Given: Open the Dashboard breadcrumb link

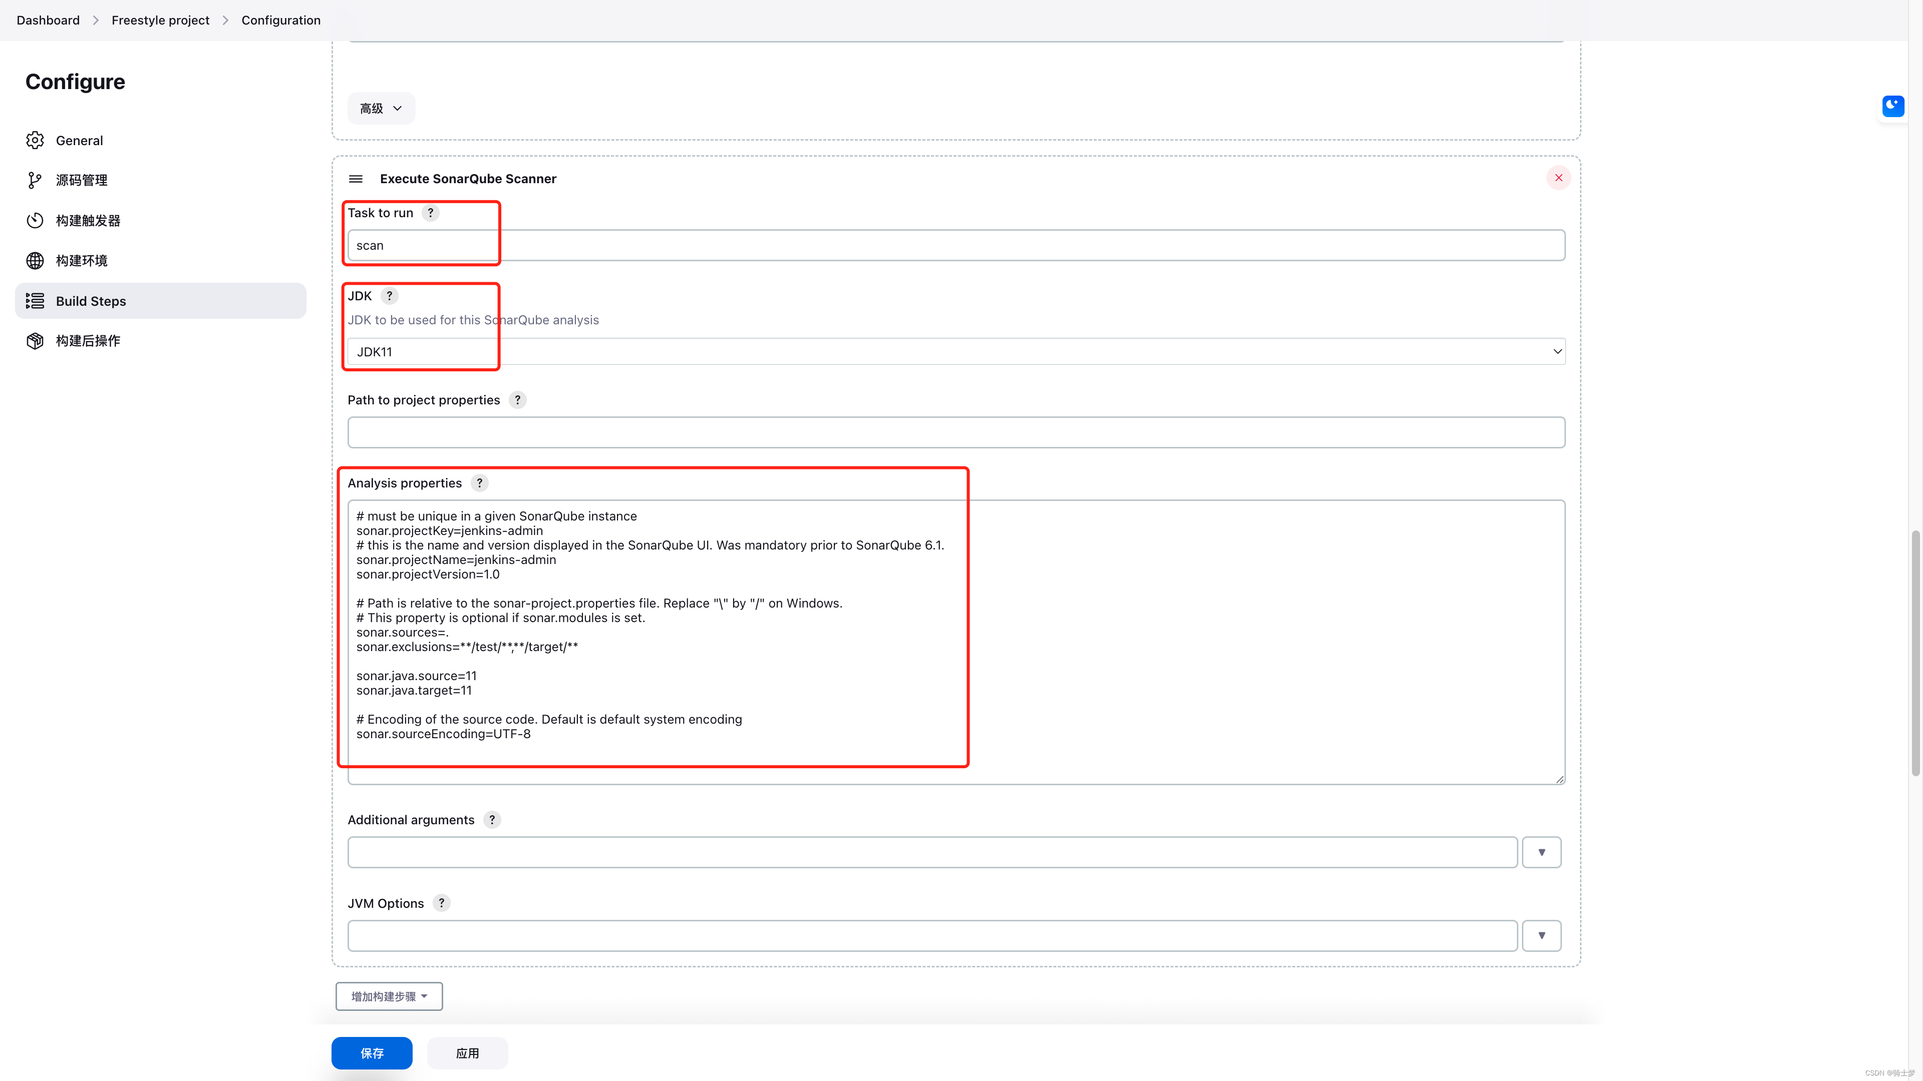Looking at the screenshot, I should tap(48, 20).
